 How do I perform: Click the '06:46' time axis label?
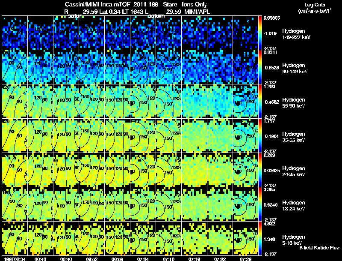[66, 259]
